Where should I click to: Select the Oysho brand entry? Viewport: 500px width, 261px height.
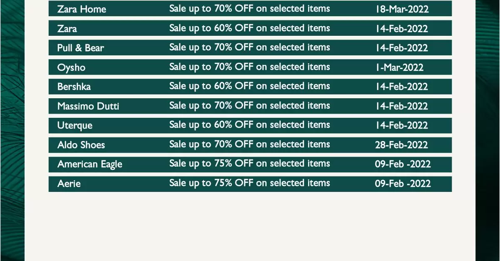[71, 67]
